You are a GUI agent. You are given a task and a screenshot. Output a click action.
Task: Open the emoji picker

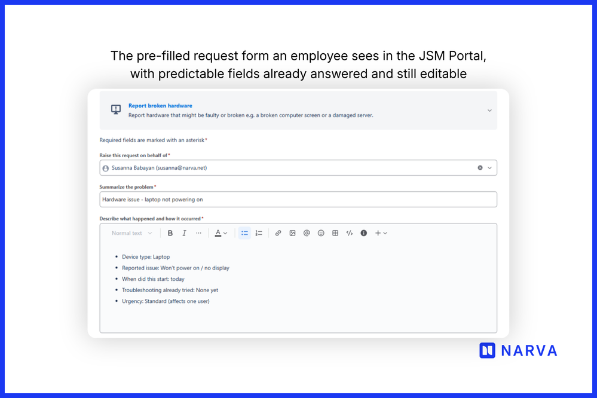pyautogui.click(x=321, y=233)
